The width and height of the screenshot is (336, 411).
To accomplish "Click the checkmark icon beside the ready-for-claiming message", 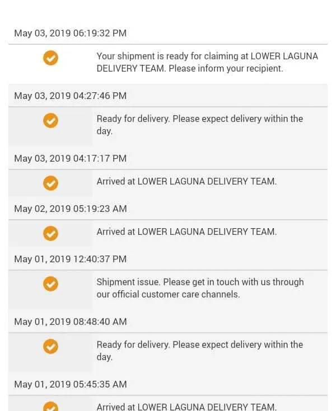I will point(50,58).
